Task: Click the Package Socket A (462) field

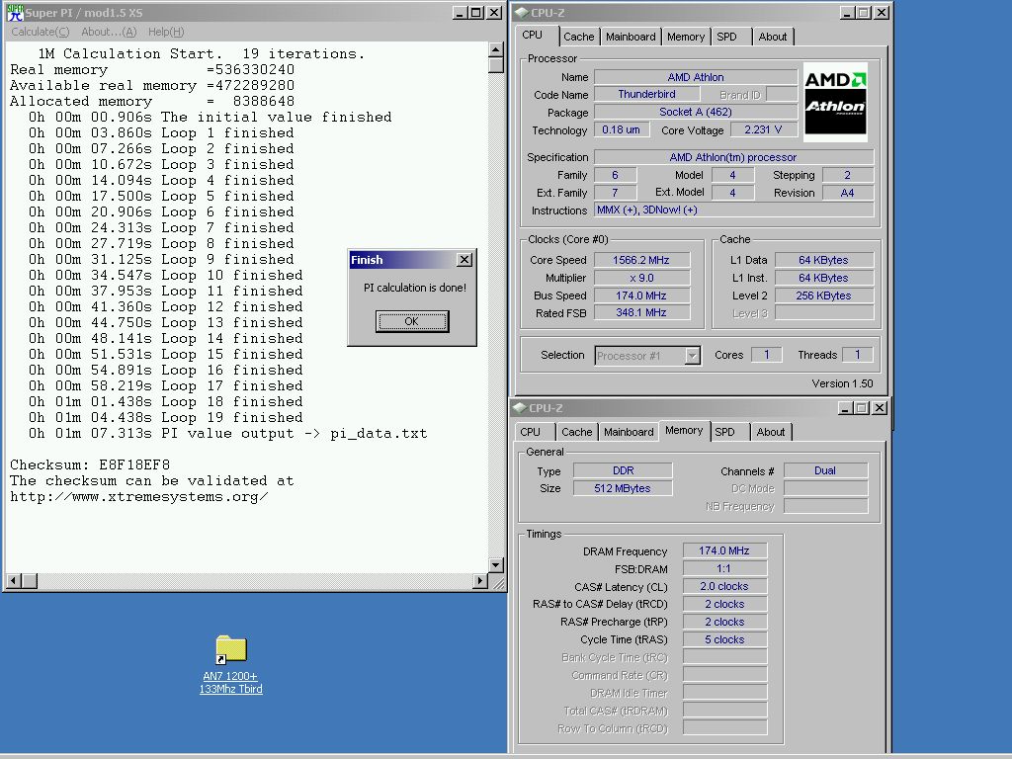Action: pos(696,113)
